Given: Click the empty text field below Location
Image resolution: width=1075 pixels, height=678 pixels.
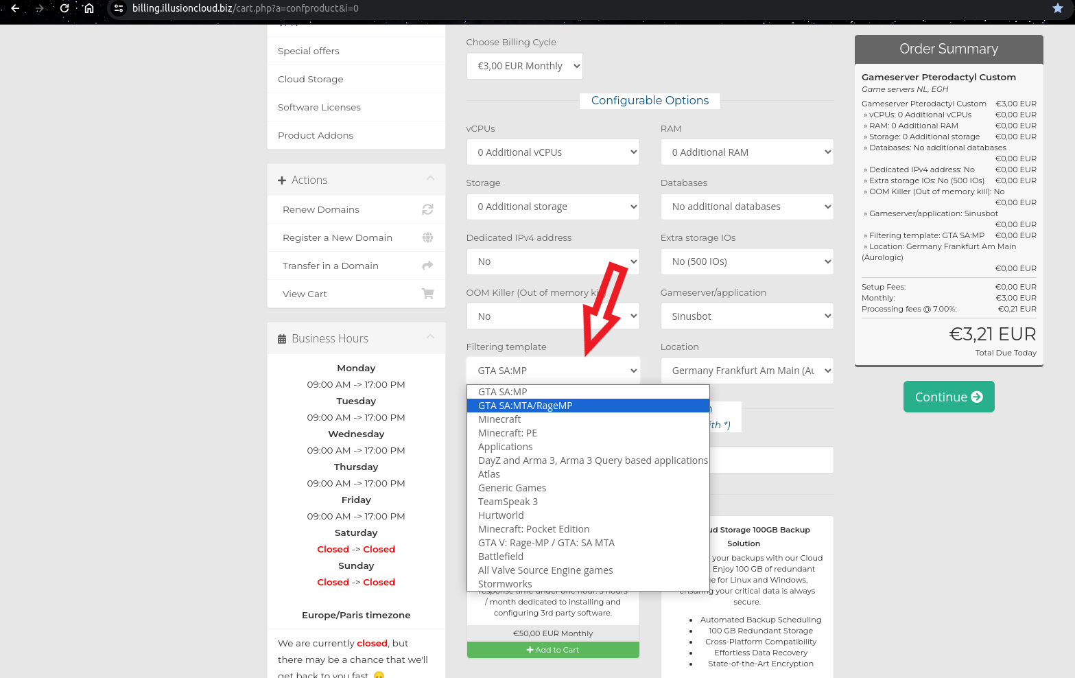Looking at the screenshot, I should coord(771,460).
